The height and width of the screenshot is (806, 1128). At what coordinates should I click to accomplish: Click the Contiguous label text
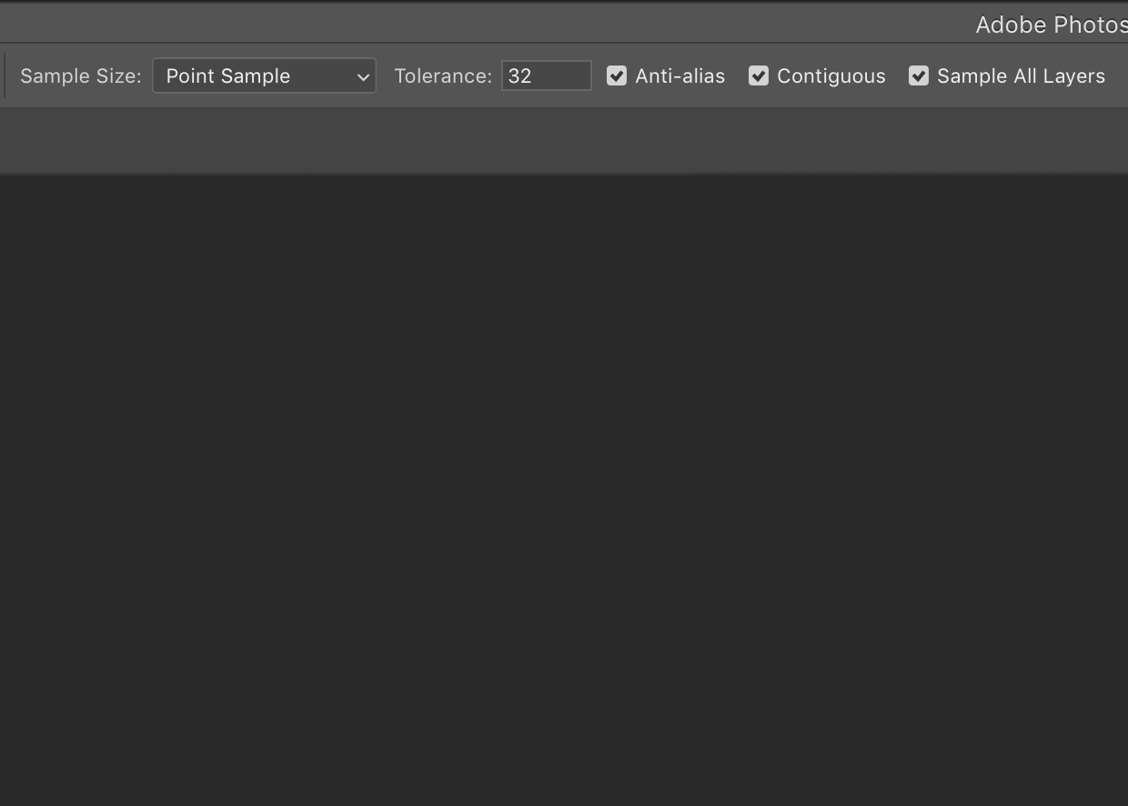pyautogui.click(x=831, y=76)
